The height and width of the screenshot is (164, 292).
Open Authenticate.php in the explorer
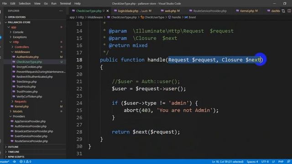35,57
